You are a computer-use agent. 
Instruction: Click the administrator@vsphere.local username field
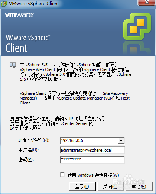click(92, 150)
